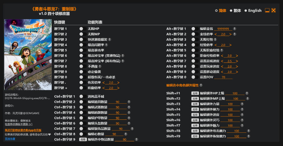
Task: Increase 经验倍率 with right arrow
Action: [230, 45]
